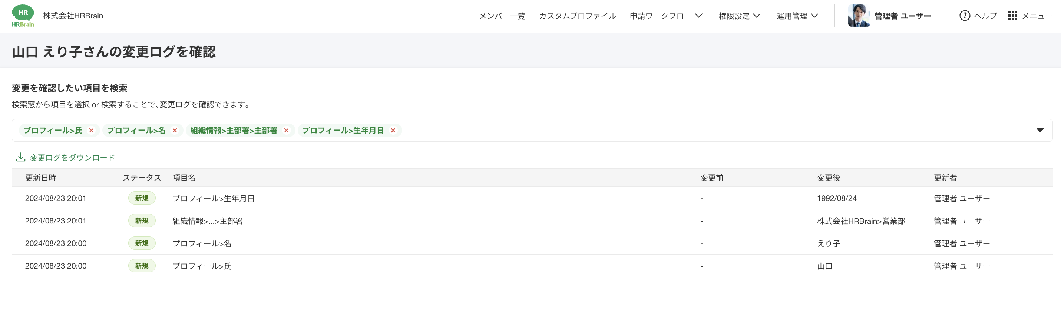Click the admin user avatar photo
This screenshot has height=313, width=1061.
858,16
